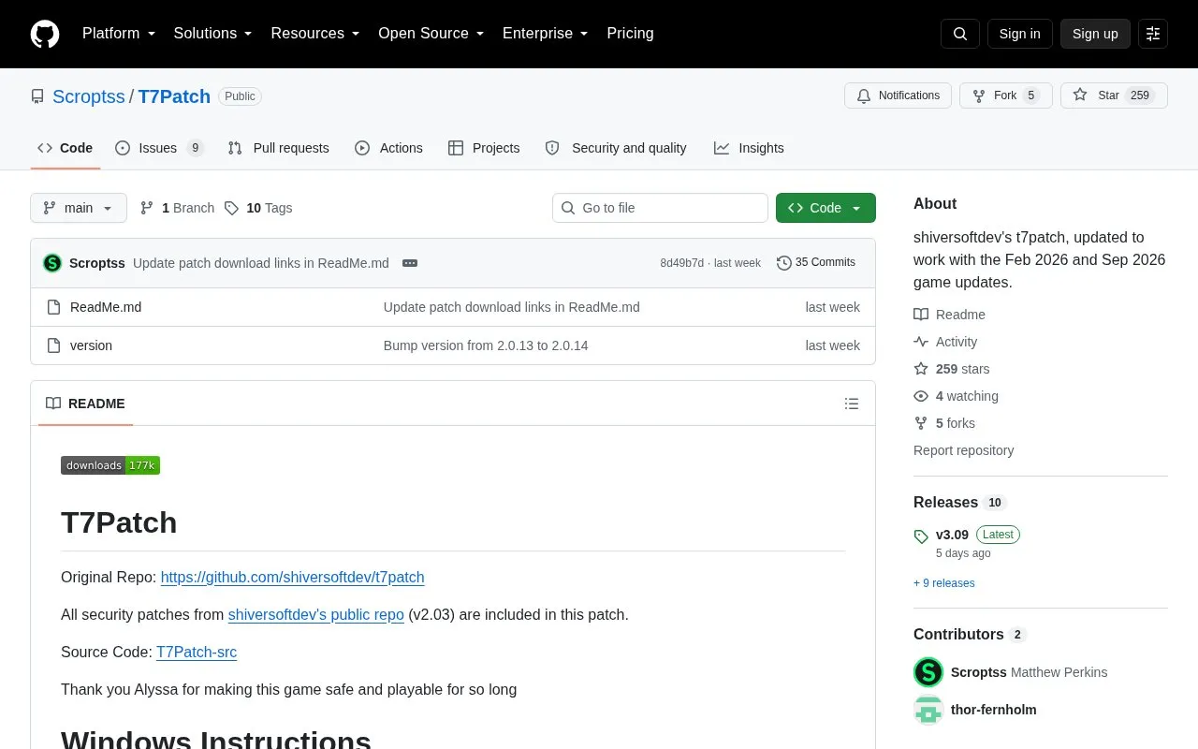This screenshot has width=1198, height=749.
Task: Click the downloads 177k badge
Action: tap(110, 465)
